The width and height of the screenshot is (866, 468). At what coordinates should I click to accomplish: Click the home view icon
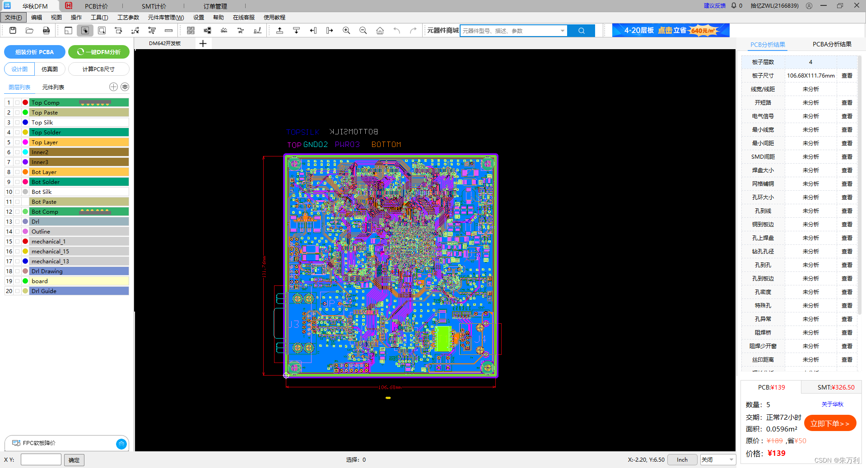click(x=380, y=30)
